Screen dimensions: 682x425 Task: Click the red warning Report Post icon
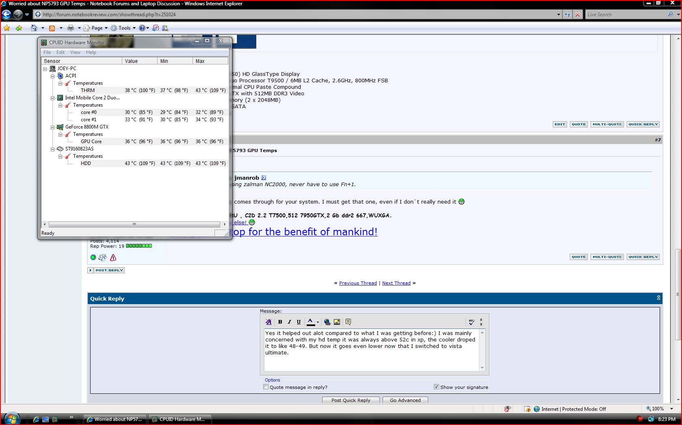pyautogui.click(x=113, y=258)
